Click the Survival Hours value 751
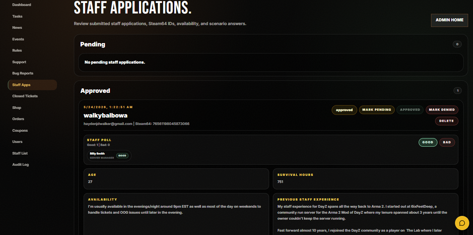 tap(280, 182)
